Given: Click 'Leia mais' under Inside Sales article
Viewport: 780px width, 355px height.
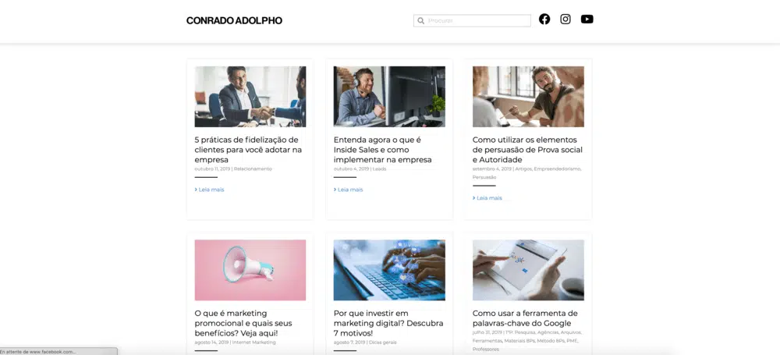Looking at the screenshot, I should [x=348, y=190].
